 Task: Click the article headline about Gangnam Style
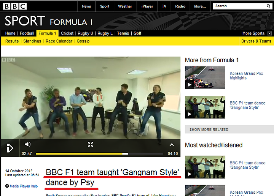tap(112, 177)
